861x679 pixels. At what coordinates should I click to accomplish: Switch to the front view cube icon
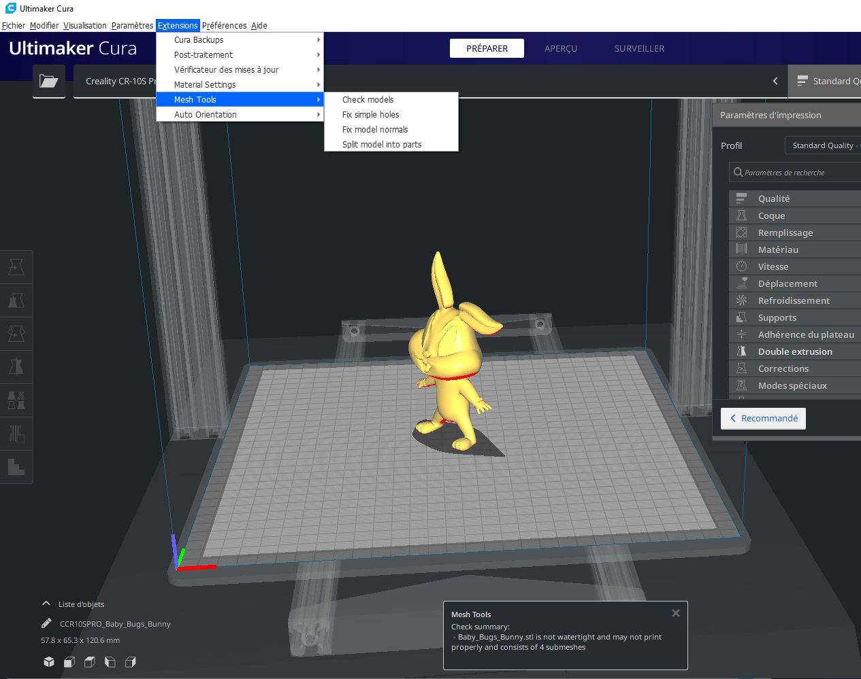(69, 661)
